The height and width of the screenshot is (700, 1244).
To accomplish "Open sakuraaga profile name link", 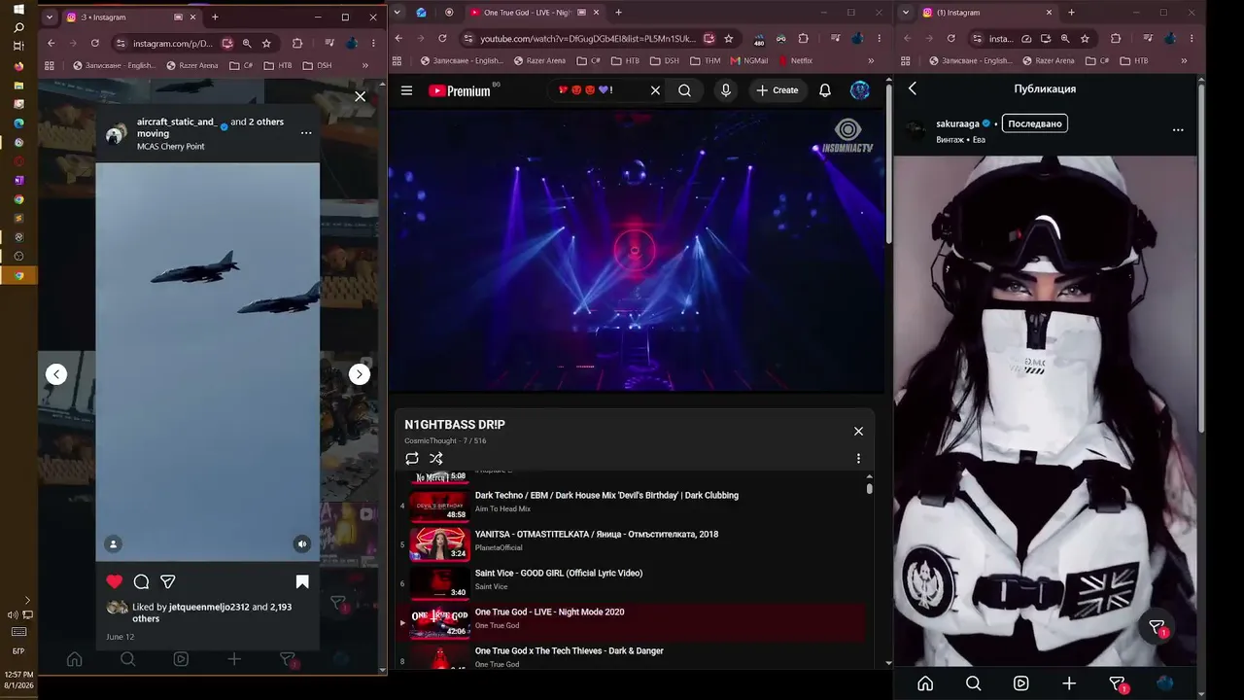I will point(957,123).
